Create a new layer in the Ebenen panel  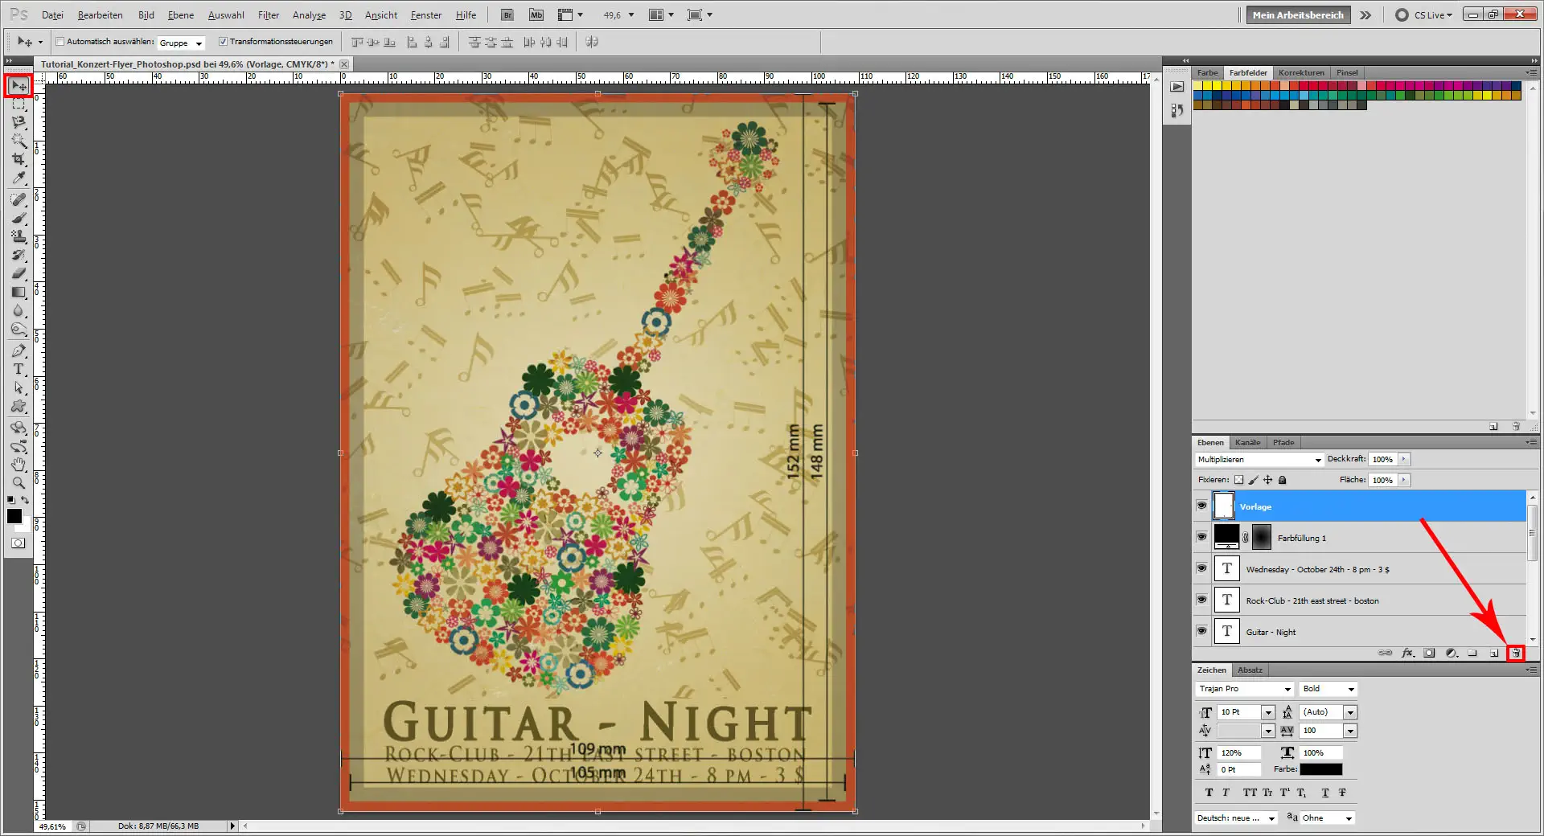tap(1493, 653)
